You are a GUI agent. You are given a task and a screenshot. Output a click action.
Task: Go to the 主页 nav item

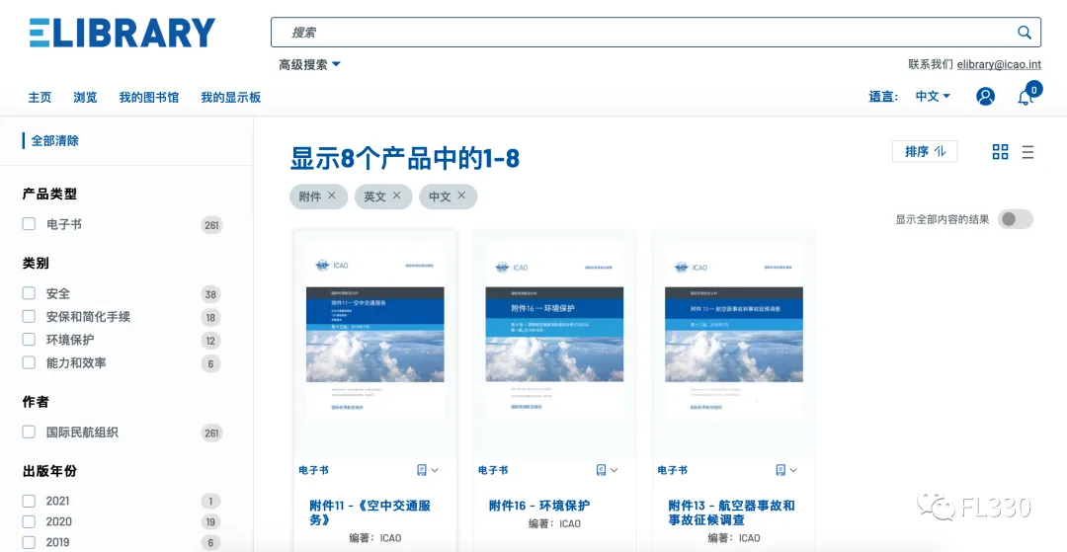pos(40,97)
